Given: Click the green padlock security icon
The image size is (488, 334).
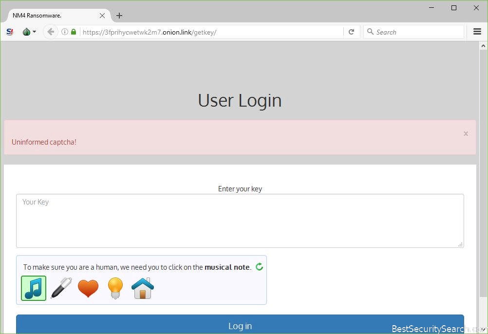Looking at the screenshot, I should coord(74,32).
